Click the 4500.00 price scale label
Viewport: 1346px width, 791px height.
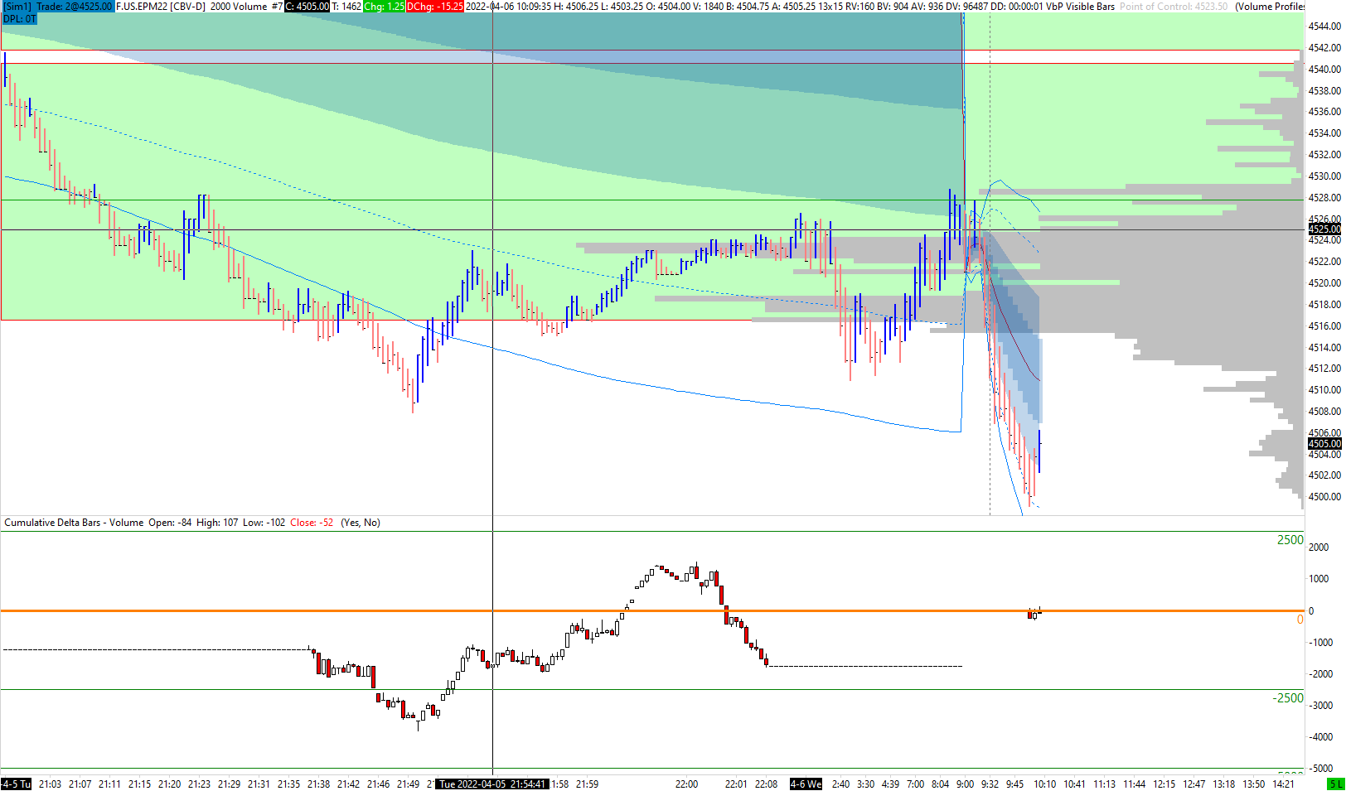[1324, 497]
